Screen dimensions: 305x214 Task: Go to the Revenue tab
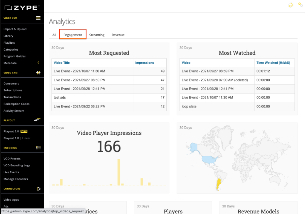point(118,35)
